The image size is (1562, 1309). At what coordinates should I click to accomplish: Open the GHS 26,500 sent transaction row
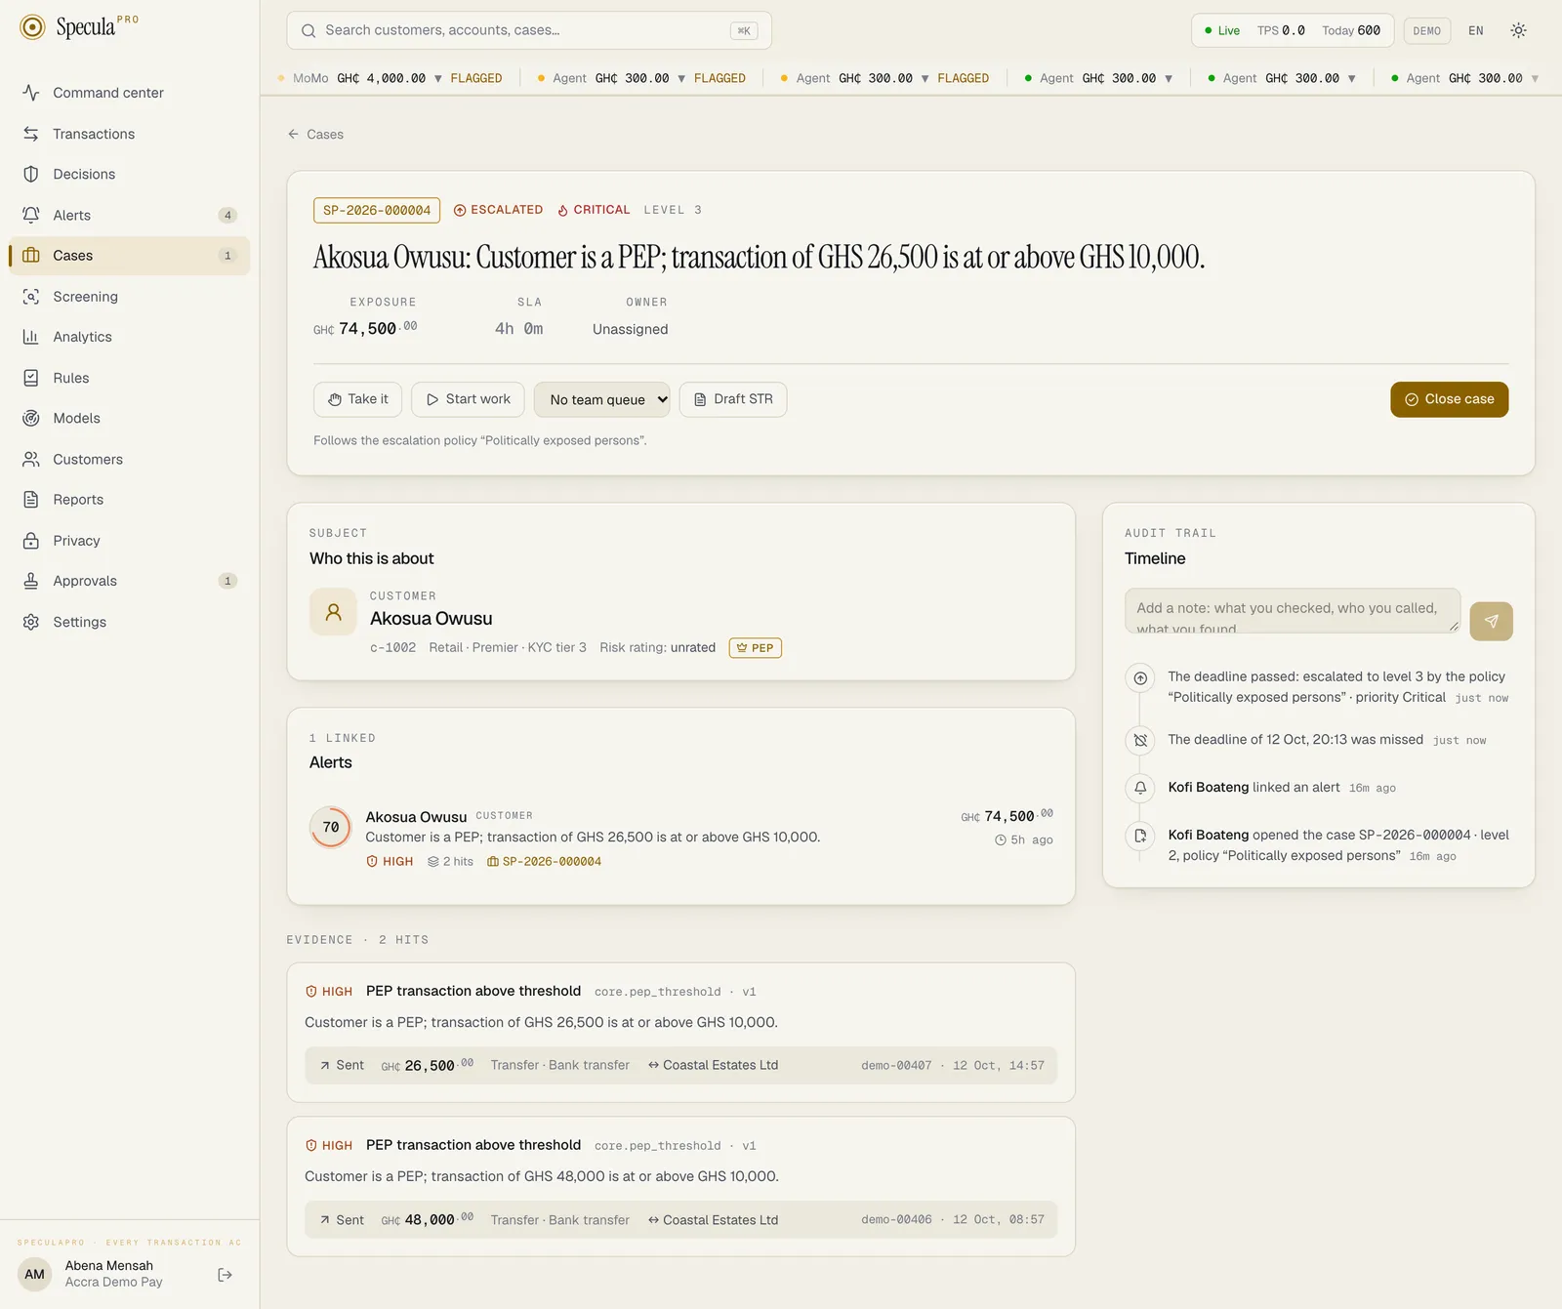681,1065
